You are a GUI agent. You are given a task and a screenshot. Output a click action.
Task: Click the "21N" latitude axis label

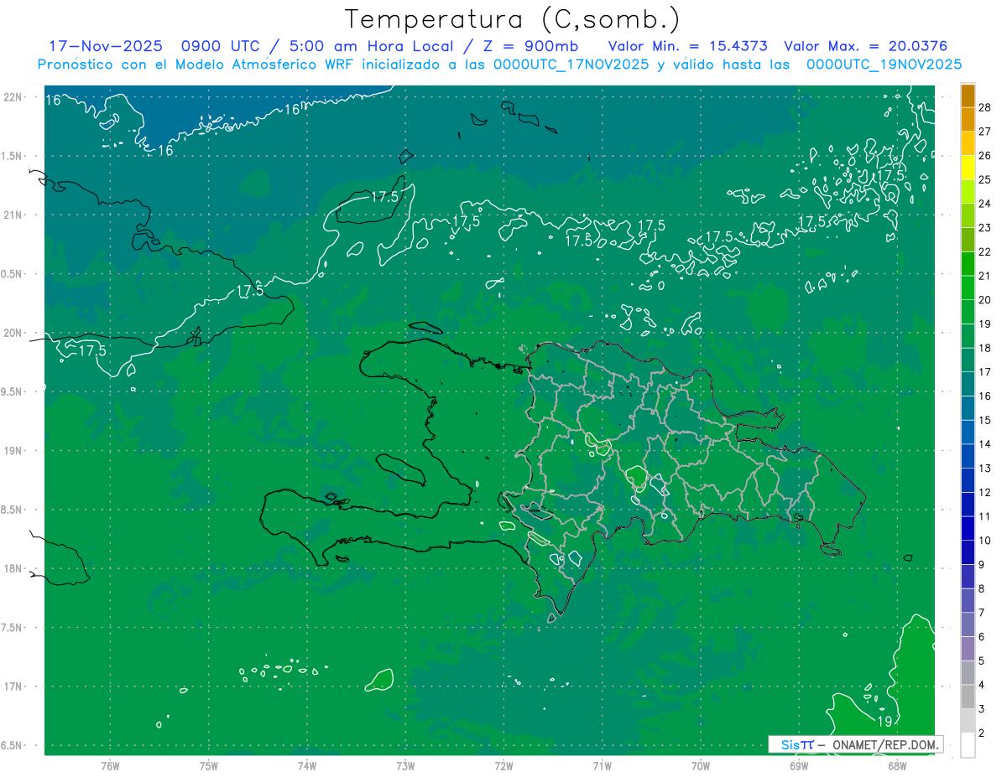pyautogui.click(x=12, y=215)
